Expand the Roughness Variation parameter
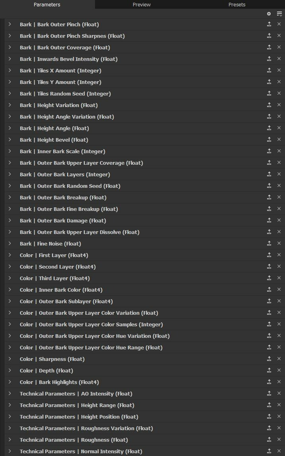Screen dimensions: 285x456 coord(10,428)
